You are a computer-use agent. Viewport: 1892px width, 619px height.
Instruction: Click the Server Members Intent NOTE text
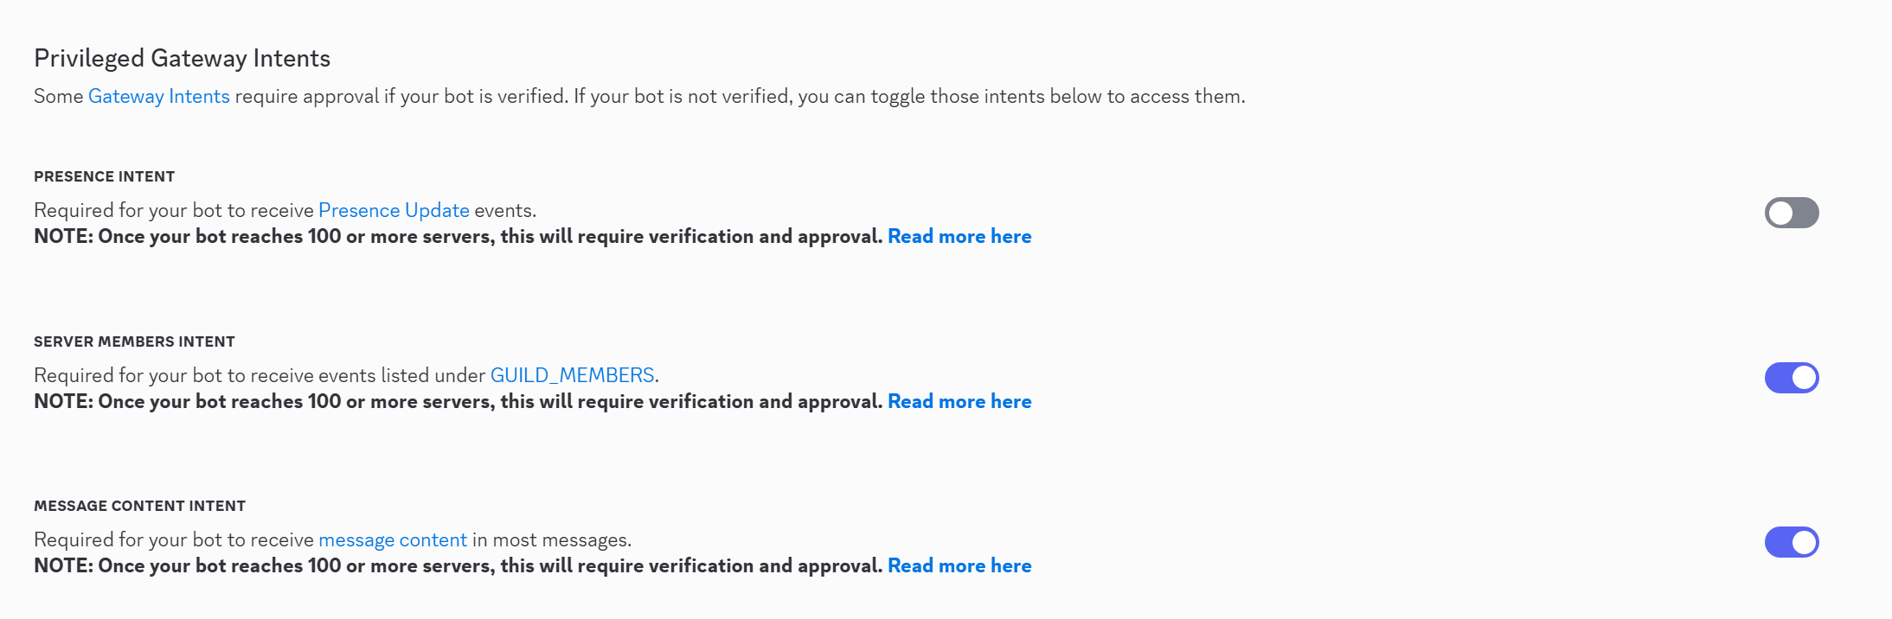[459, 401]
